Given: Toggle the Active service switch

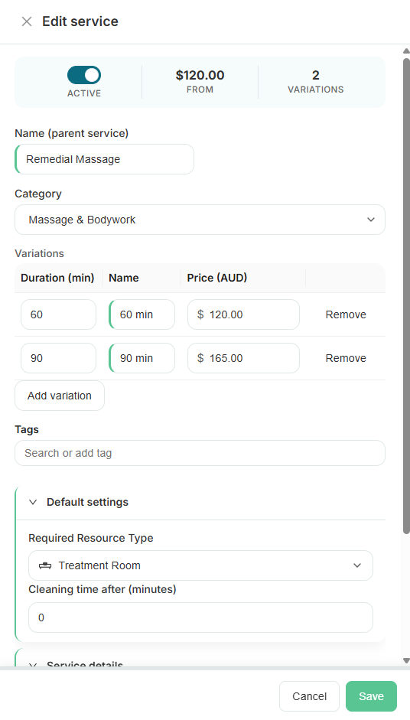Looking at the screenshot, I should (x=84, y=75).
